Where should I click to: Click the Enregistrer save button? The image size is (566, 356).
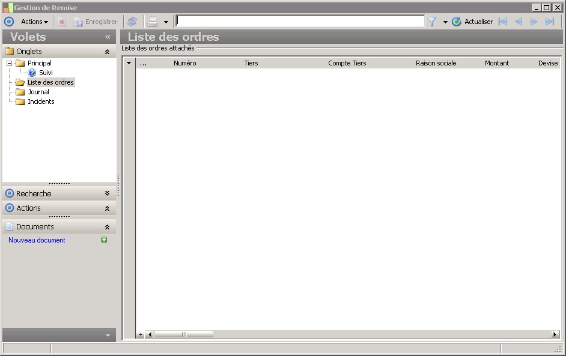(96, 22)
